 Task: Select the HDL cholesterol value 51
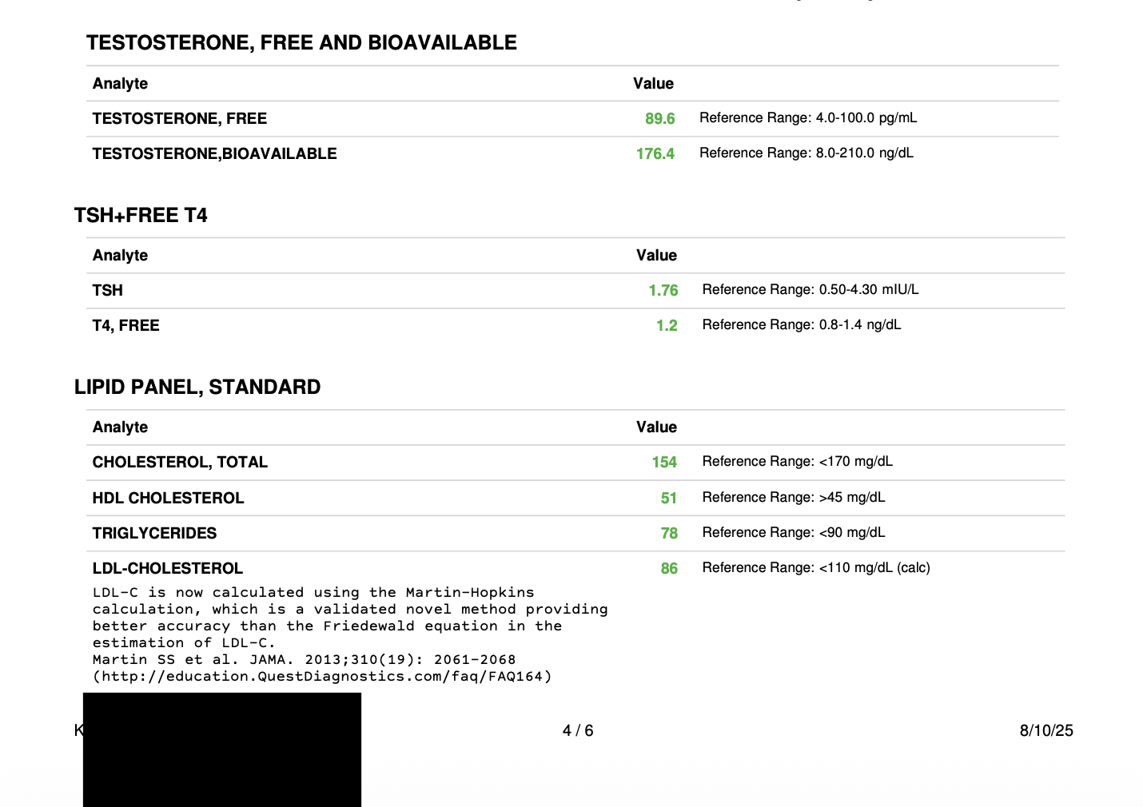pyautogui.click(x=669, y=498)
